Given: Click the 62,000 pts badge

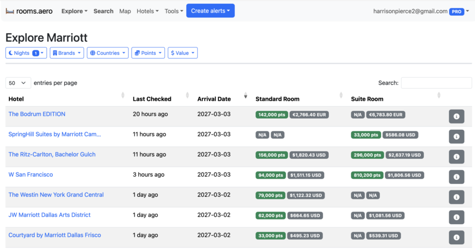Looking at the screenshot, I should pos(271,216).
